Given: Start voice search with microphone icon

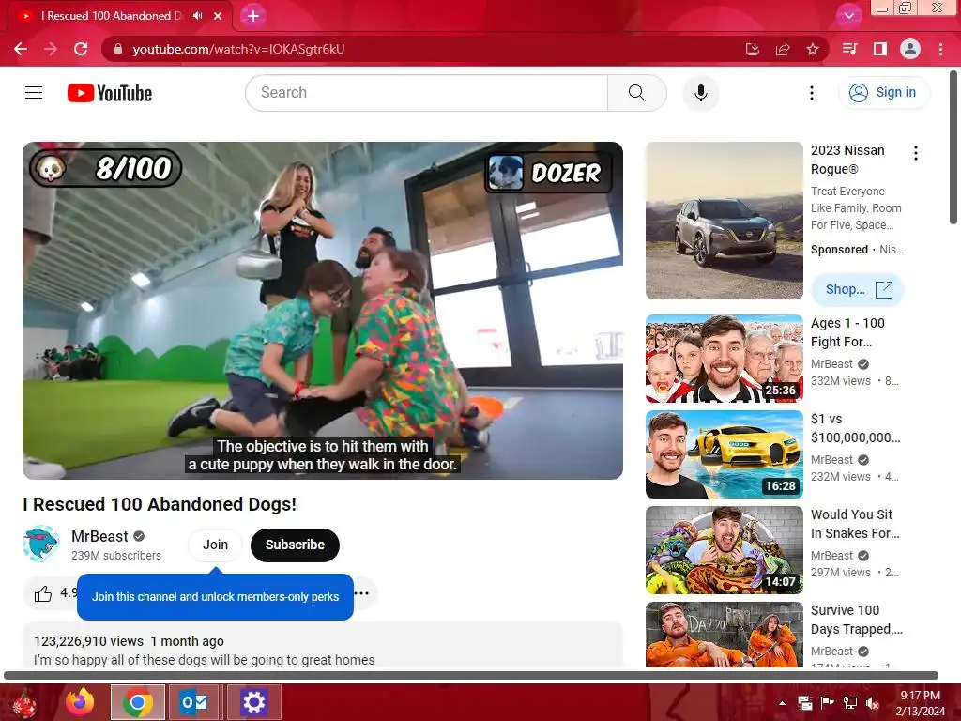Looking at the screenshot, I should 700,93.
